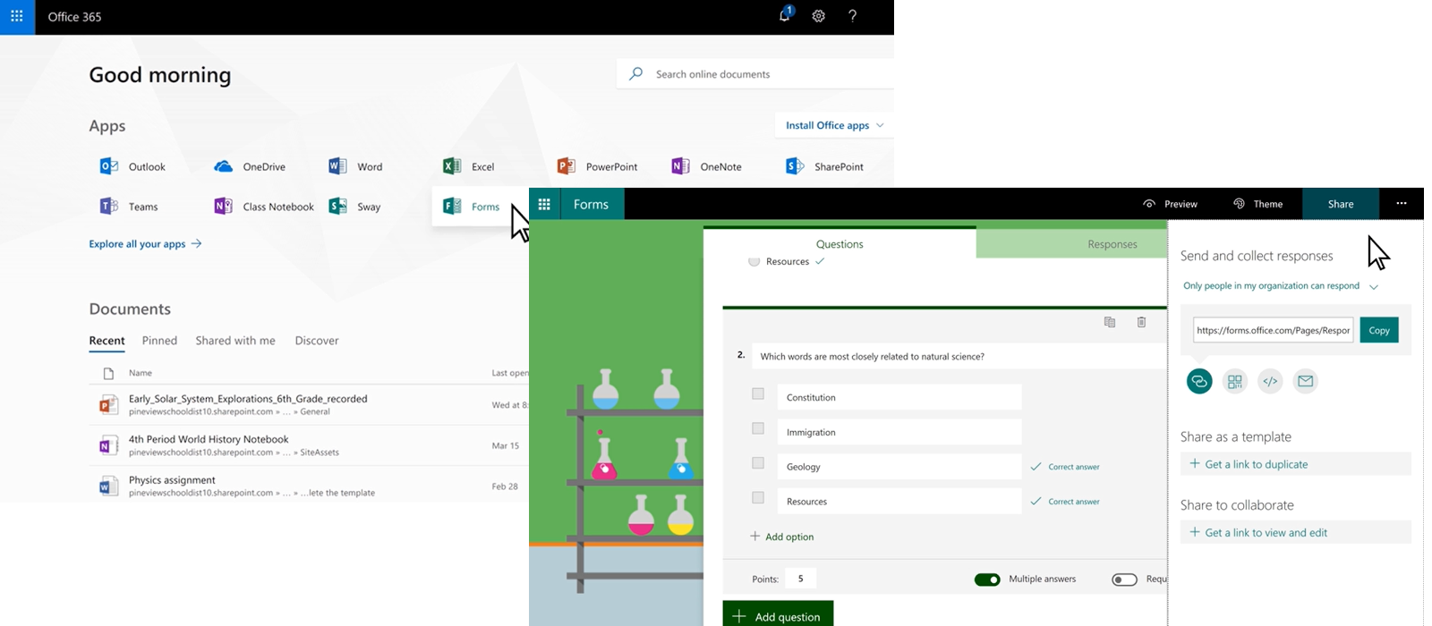Switch to the Discover tab

(317, 341)
